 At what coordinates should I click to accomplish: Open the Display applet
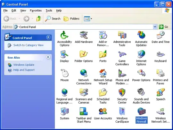(64, 54)
